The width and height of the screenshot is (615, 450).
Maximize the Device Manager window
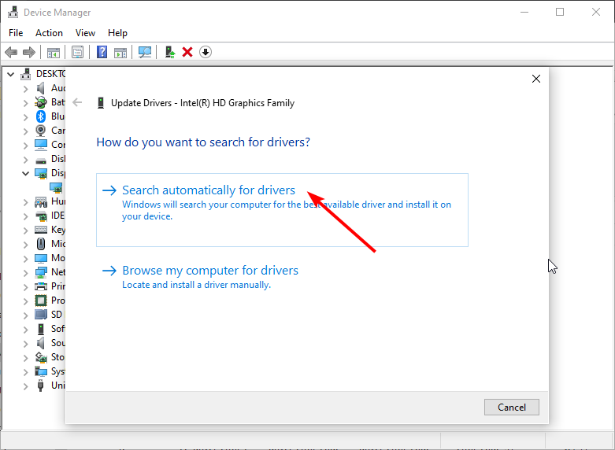pos(560,12)
